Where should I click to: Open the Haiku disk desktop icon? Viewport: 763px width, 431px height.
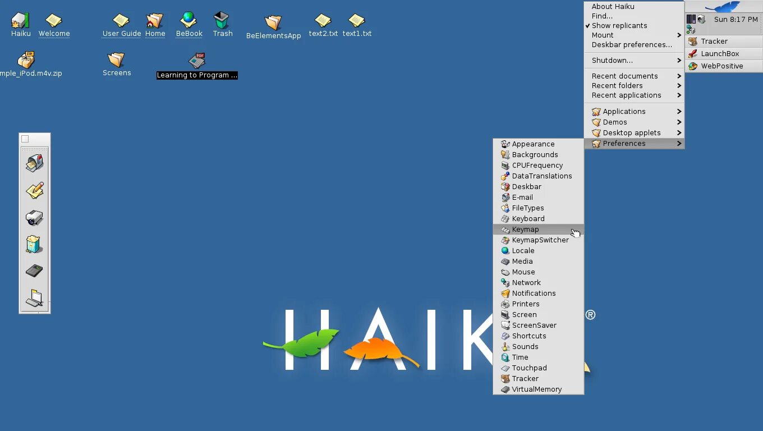[20, 21]
